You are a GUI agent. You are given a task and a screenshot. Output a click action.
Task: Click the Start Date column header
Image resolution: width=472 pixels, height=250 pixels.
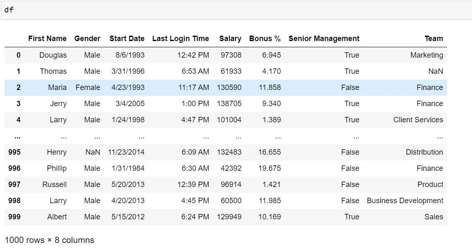coord(127,39)
